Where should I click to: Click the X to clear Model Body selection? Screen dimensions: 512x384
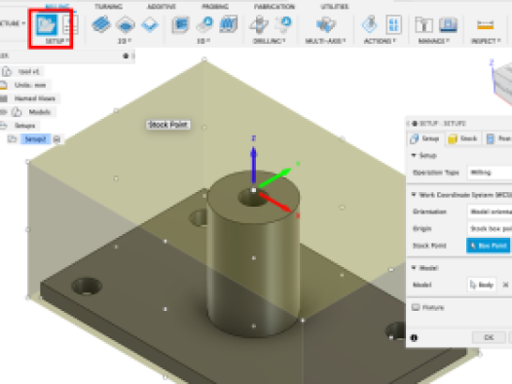[505, 285]
